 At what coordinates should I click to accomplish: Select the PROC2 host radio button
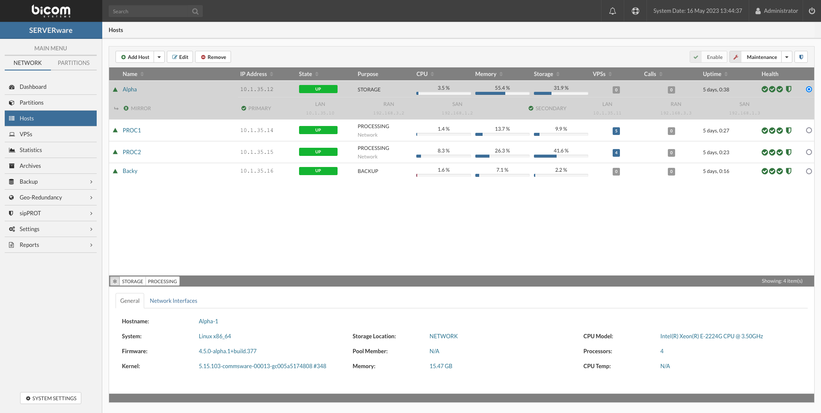(809, 152)
